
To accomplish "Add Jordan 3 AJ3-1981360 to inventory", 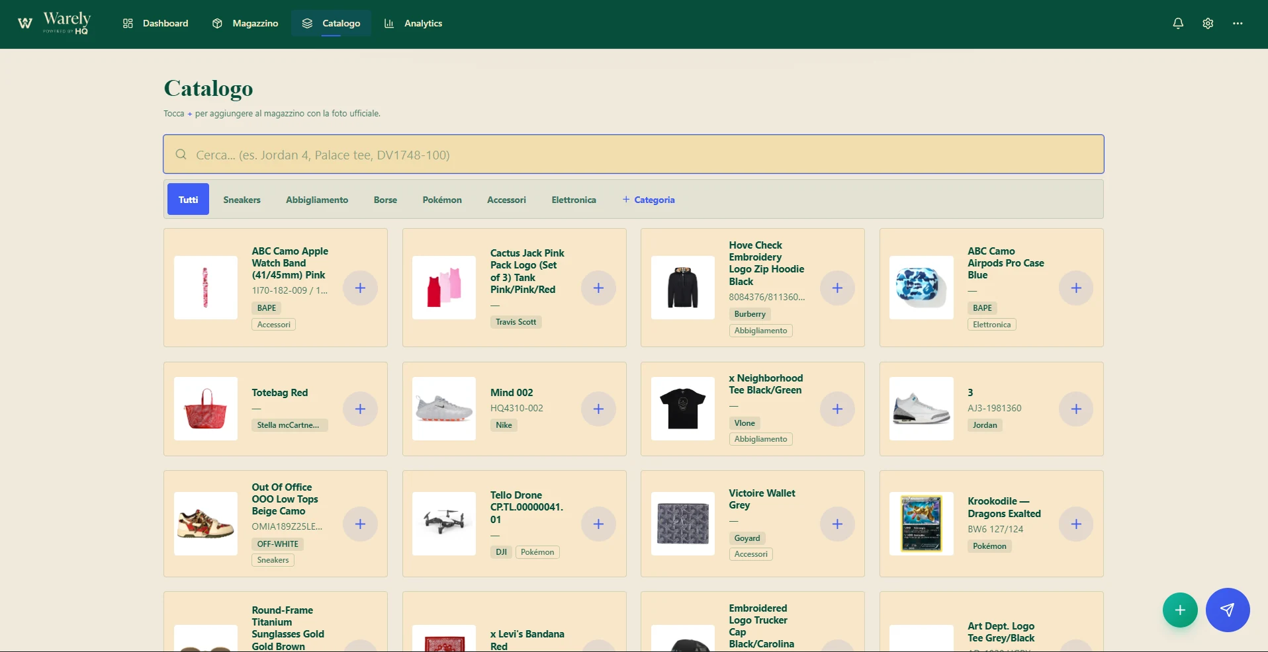I will 1076,409.
